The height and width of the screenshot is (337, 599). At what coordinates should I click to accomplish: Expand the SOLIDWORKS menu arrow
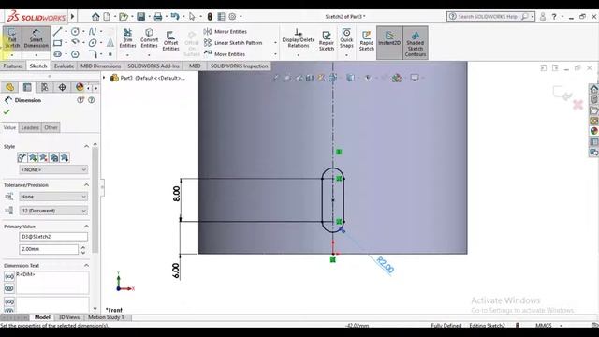click(73, 17)
